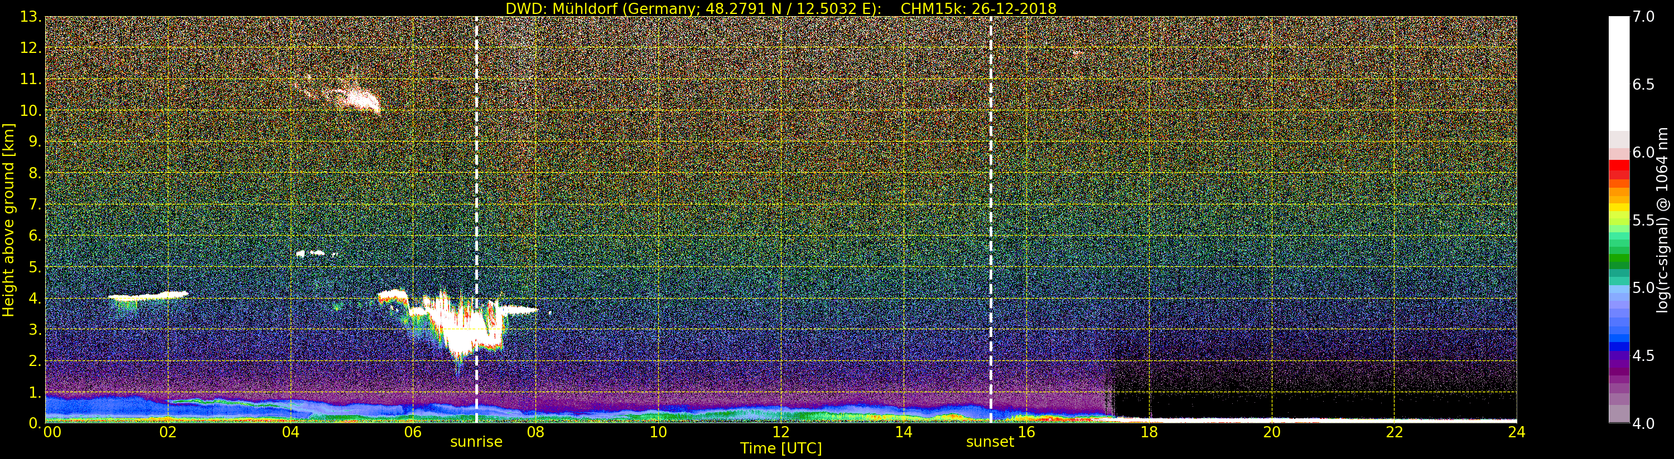Click the '24' tick on the time axis
The width and height of the screenshot is (1674, 459).
[x=1517, y=432]
